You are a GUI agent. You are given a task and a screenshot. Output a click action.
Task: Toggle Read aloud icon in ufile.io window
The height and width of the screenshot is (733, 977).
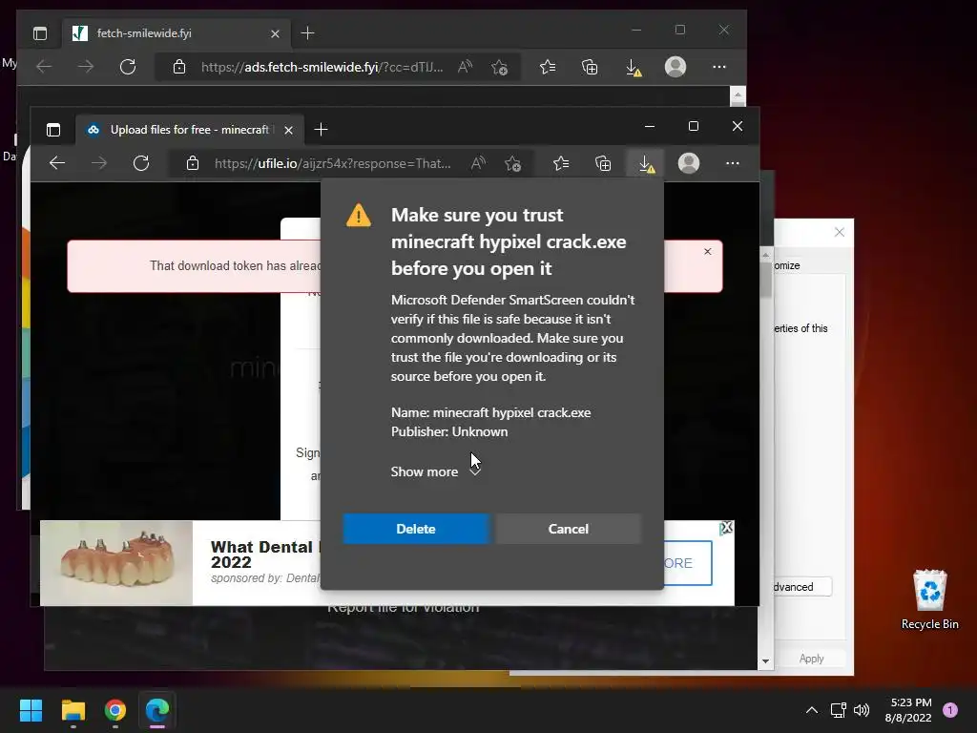click(x=478, y=163)
